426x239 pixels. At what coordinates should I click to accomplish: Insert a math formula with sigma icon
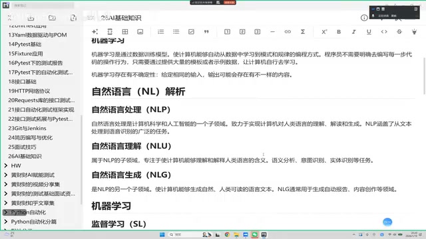(x=303, y=32)
